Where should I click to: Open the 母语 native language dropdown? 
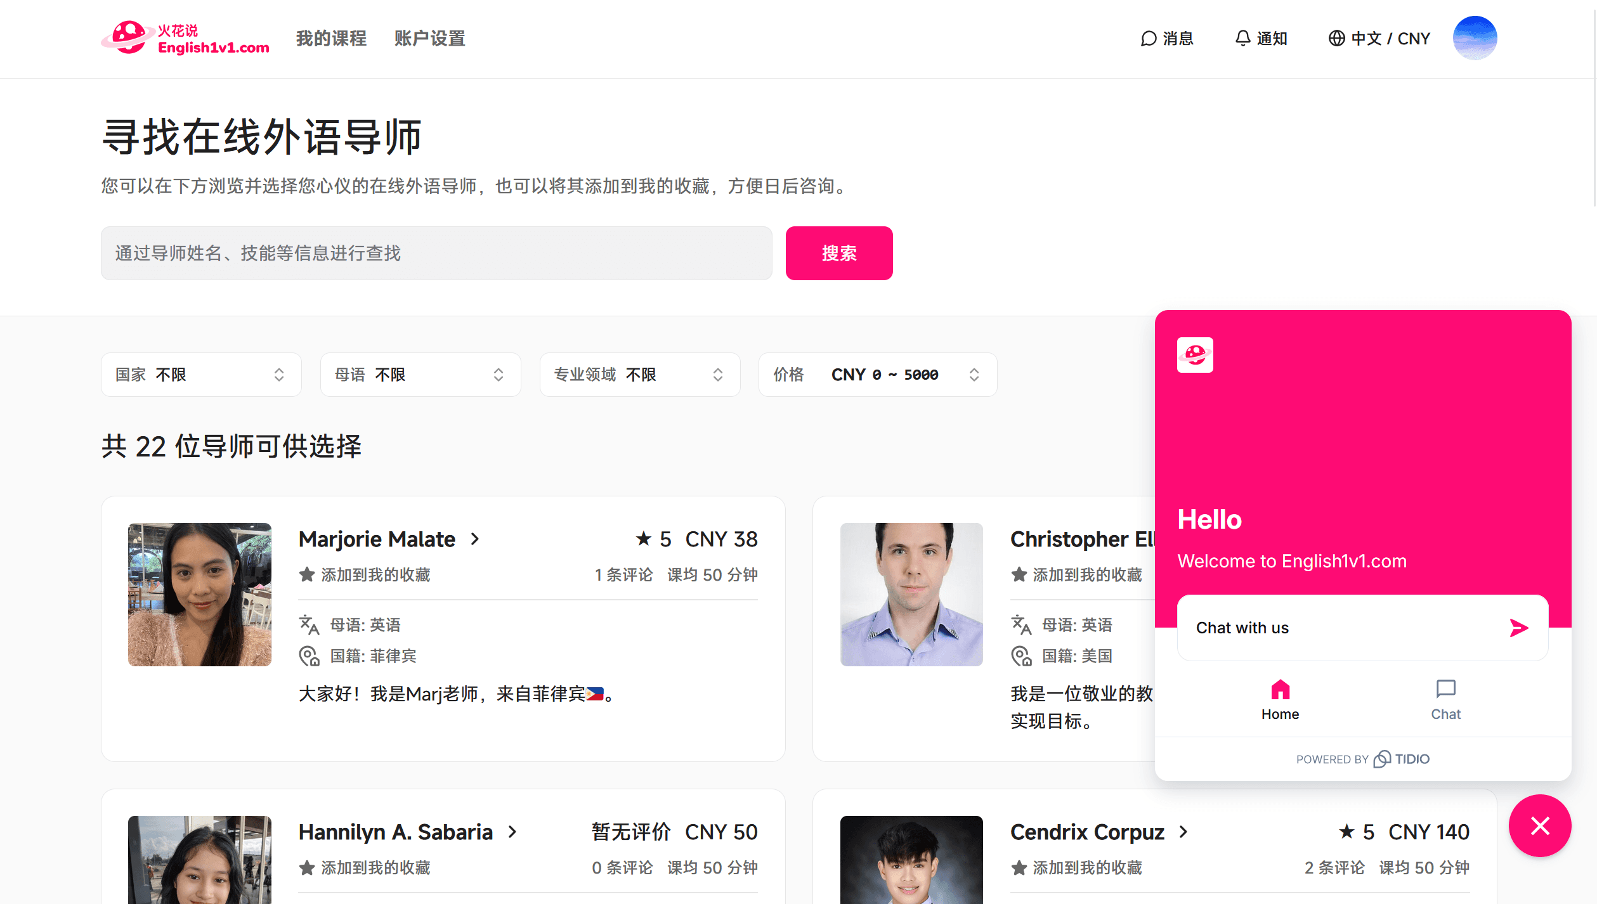[420, 375]
